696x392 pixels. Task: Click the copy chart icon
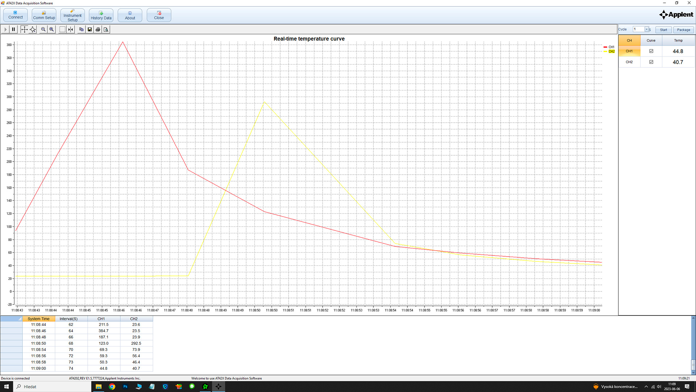(81, 29)
